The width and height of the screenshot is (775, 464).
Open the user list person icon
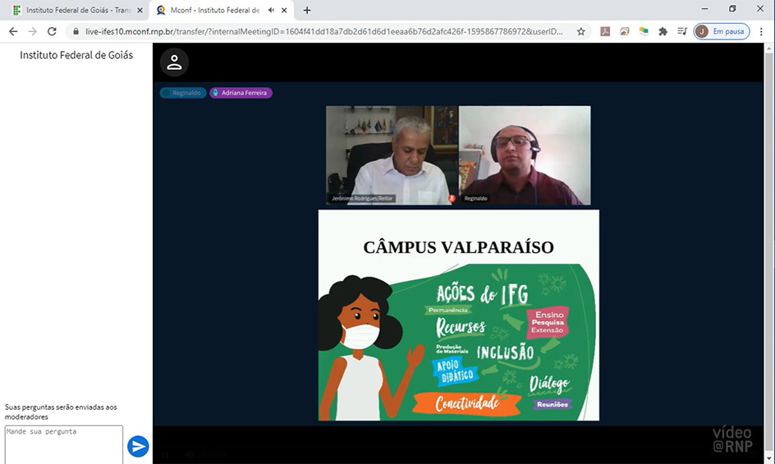[174, 62]
